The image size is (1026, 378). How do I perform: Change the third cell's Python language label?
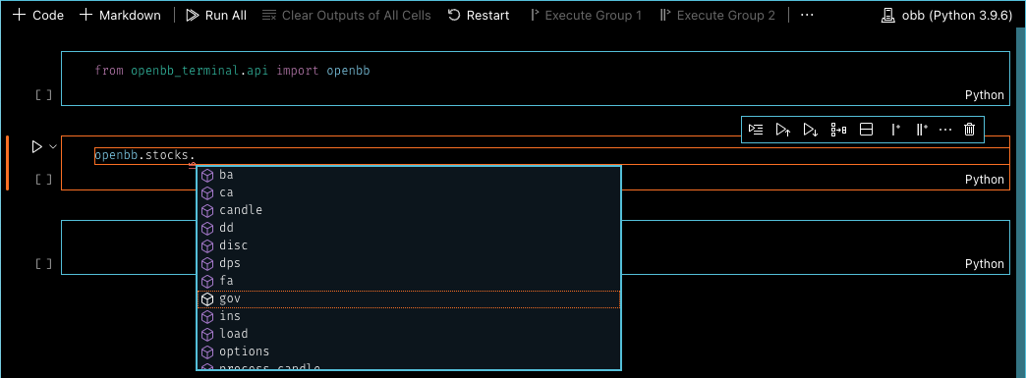tap(984, 264)
